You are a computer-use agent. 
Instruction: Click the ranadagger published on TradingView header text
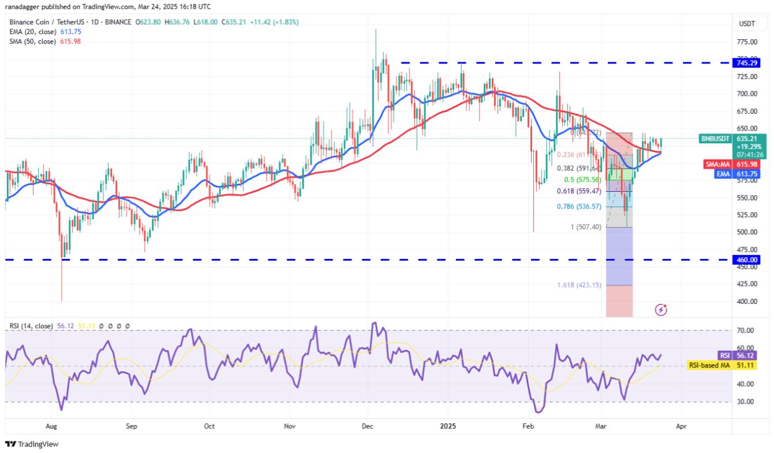pos(109,7)
